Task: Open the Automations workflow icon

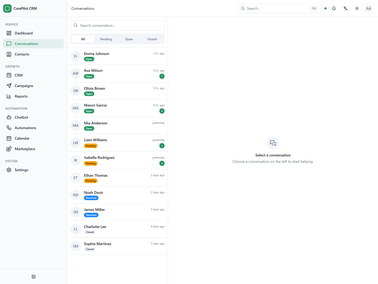Action: click(9, 128)
